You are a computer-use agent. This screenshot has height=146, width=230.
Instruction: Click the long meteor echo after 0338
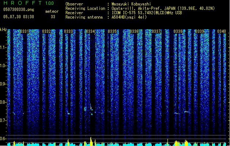(x=186, y=112)
